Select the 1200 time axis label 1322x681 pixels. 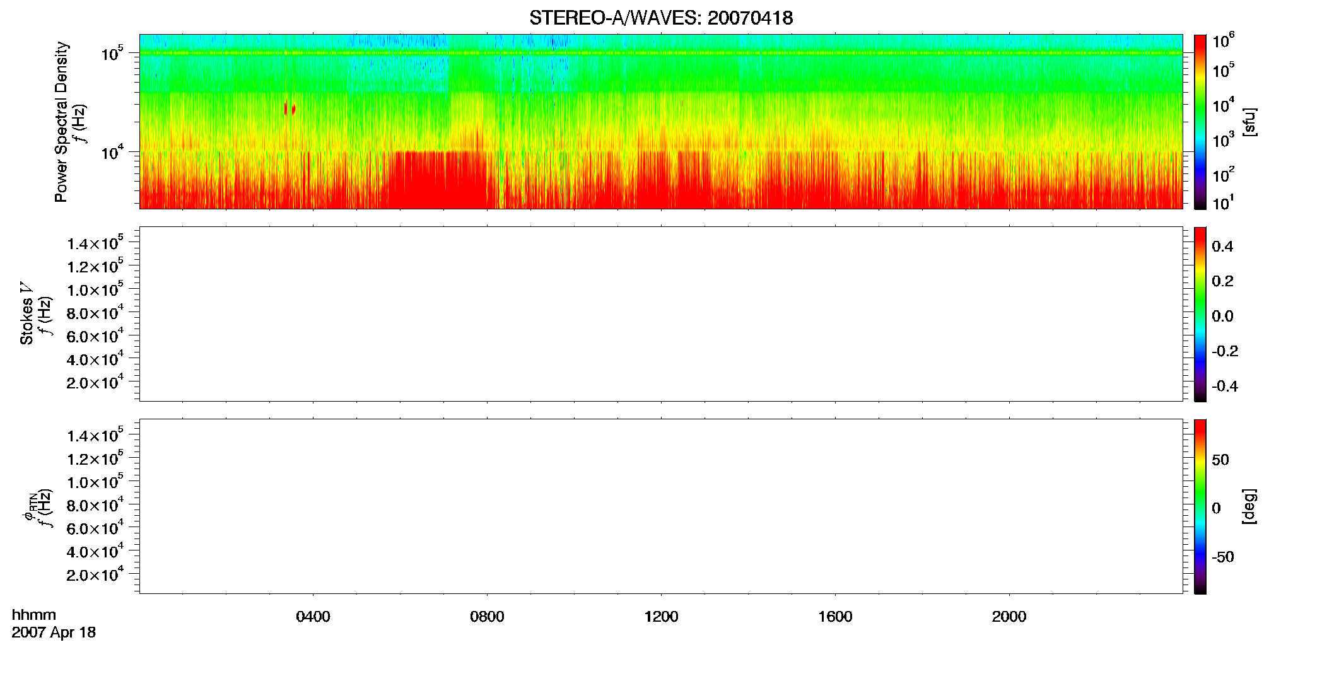[661, 617]
